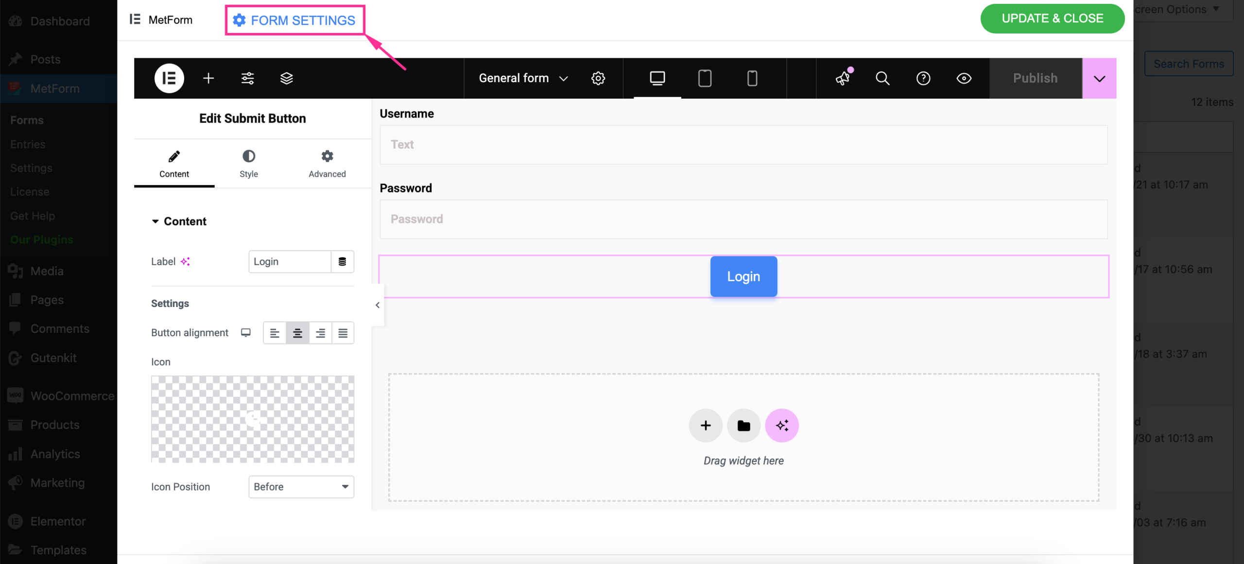Click the AI sparkle icon beside Label
Screen dimensions: 1244x564
point(186,261)
